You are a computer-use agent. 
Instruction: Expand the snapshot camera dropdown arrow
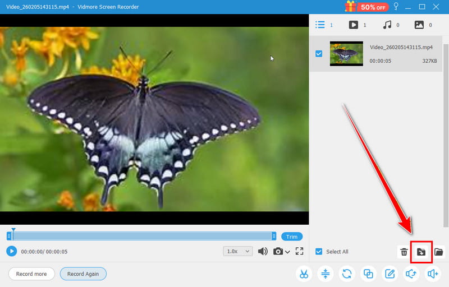click(288, 252)
